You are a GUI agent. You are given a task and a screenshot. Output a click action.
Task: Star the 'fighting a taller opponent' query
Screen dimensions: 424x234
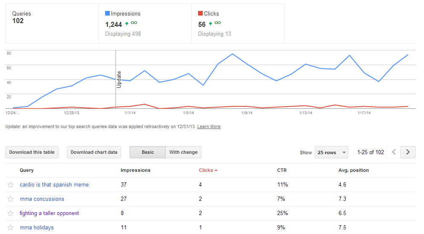[x=11, y=213]
